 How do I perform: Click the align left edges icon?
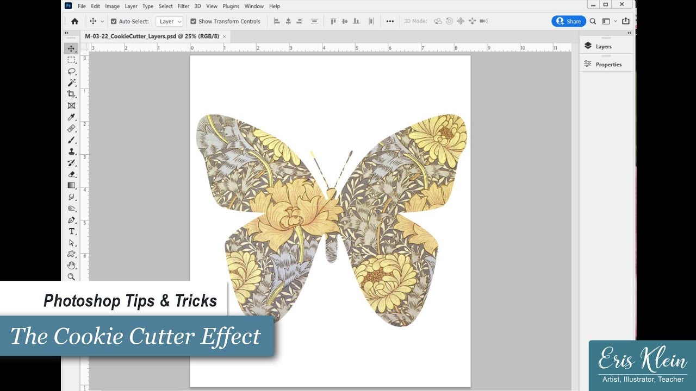tap(276, 21)
